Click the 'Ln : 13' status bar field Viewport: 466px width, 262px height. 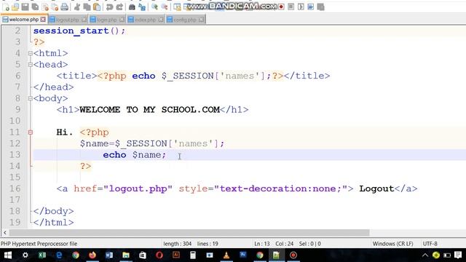(x=262, y=244)
